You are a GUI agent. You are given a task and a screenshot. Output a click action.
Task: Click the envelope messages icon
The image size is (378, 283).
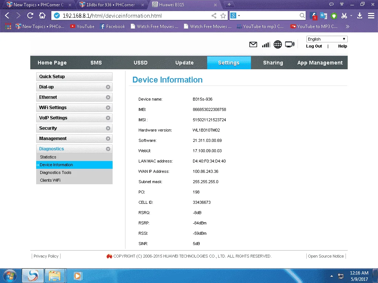(x=253, y=45)
